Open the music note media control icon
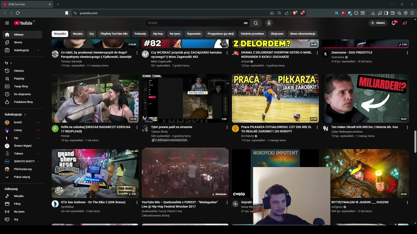 [380, 13]
